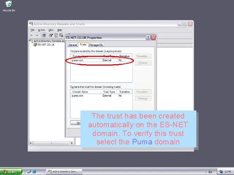
Task: Click the system tray icon beside the clock
Action: point(221,172)
